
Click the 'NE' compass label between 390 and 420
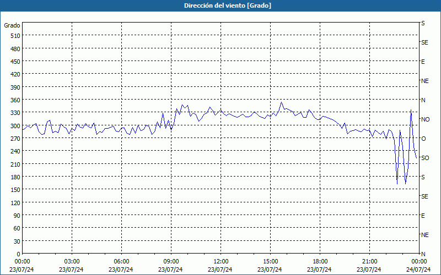425,81
